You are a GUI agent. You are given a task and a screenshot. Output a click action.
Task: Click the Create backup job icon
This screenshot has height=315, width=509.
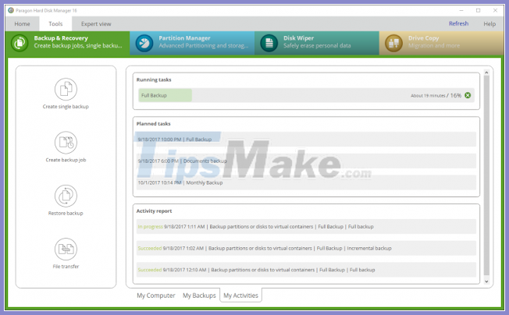(66, 142)
